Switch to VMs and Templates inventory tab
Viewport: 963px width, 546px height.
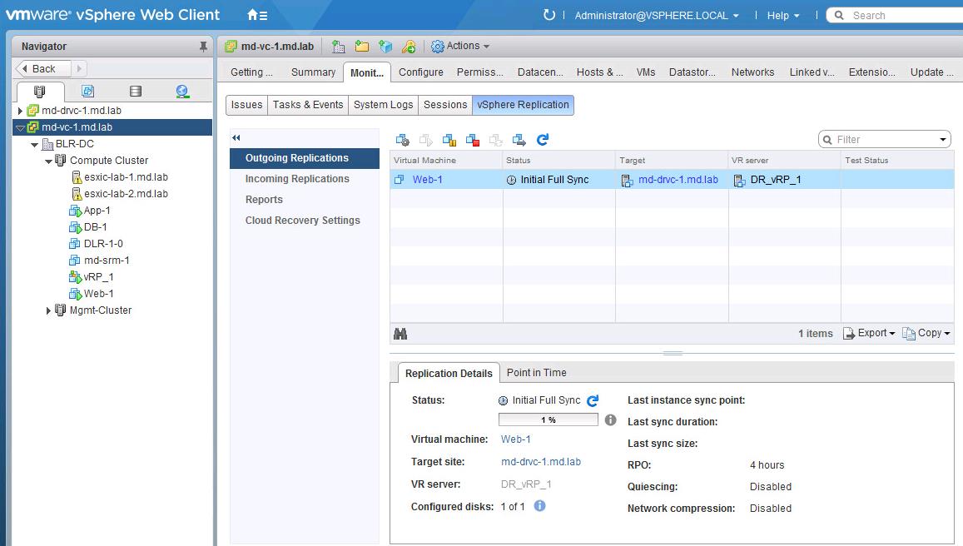[x=88, y=92]
